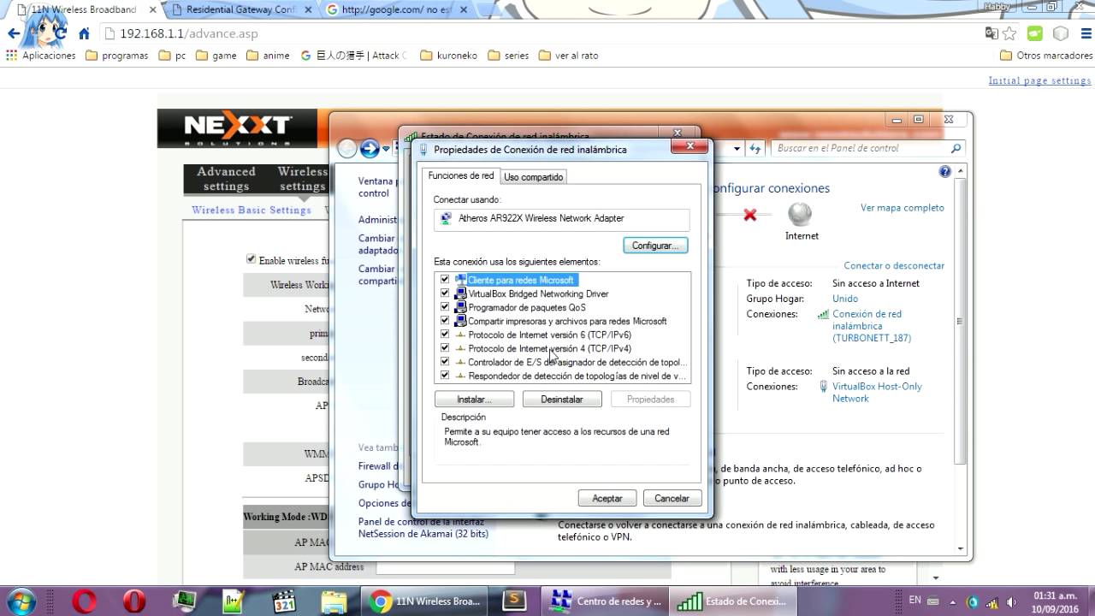Open the green extension icon in Chrome toolbar
The height and width of the screenshot is (616, 1095).
point(1035,33)
